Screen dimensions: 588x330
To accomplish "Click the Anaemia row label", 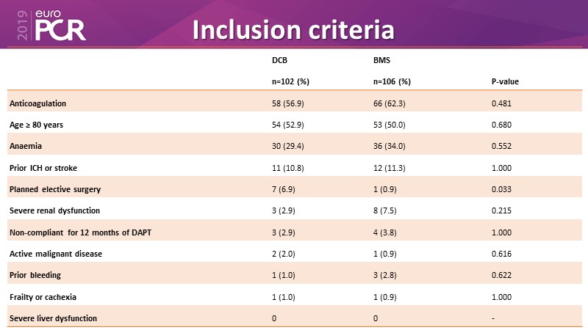I will [26, 146].
